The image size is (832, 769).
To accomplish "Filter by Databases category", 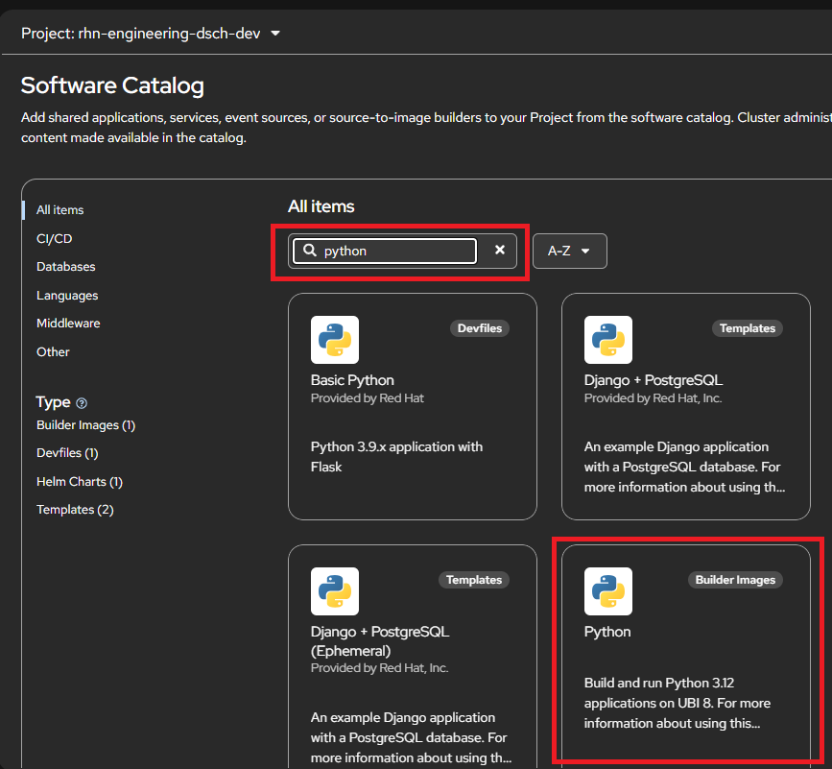I will pyautogui.click(x=65, y=267).
